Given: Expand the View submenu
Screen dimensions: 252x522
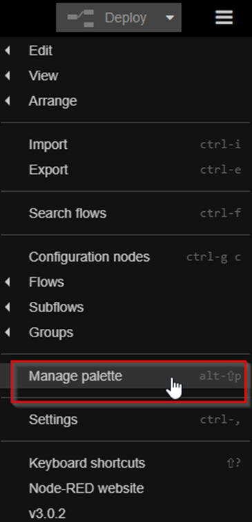Looking at the screenshot, I should tap(126, 76).
